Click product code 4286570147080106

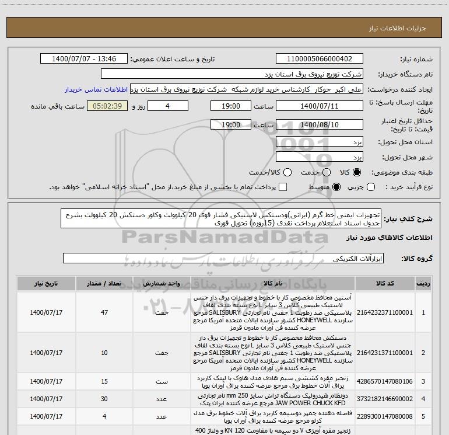point(385,381)
